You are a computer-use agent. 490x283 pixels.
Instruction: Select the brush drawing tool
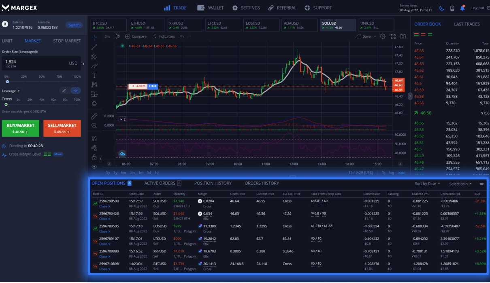pyautogui.click(x=94, y=66)
